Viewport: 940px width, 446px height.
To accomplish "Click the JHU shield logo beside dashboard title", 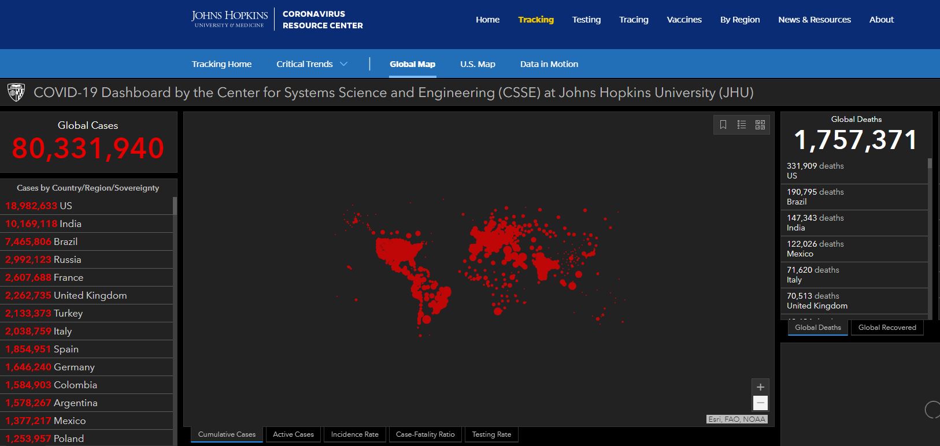I will pyautogui.click(x=16, y=92).
